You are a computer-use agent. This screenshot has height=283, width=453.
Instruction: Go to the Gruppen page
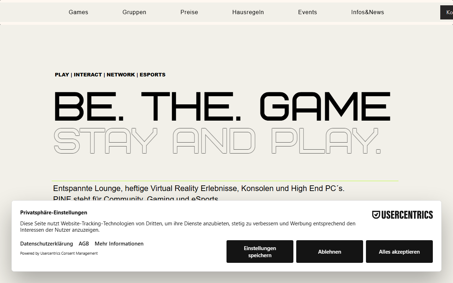point(134,12)
